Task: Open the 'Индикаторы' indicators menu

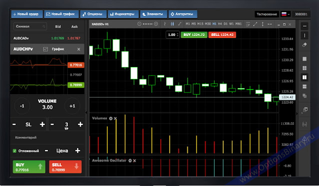Action: pos(123,14)
